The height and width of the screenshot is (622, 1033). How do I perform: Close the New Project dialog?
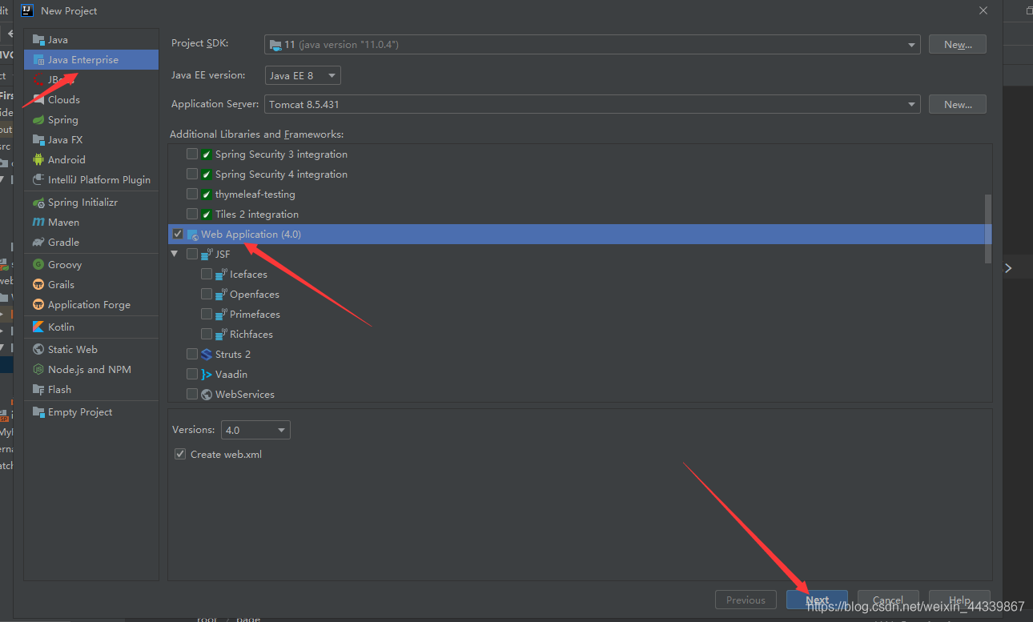click(983, 10)
